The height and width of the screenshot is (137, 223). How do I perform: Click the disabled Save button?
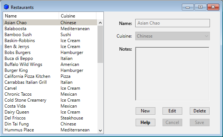[199, 122]
